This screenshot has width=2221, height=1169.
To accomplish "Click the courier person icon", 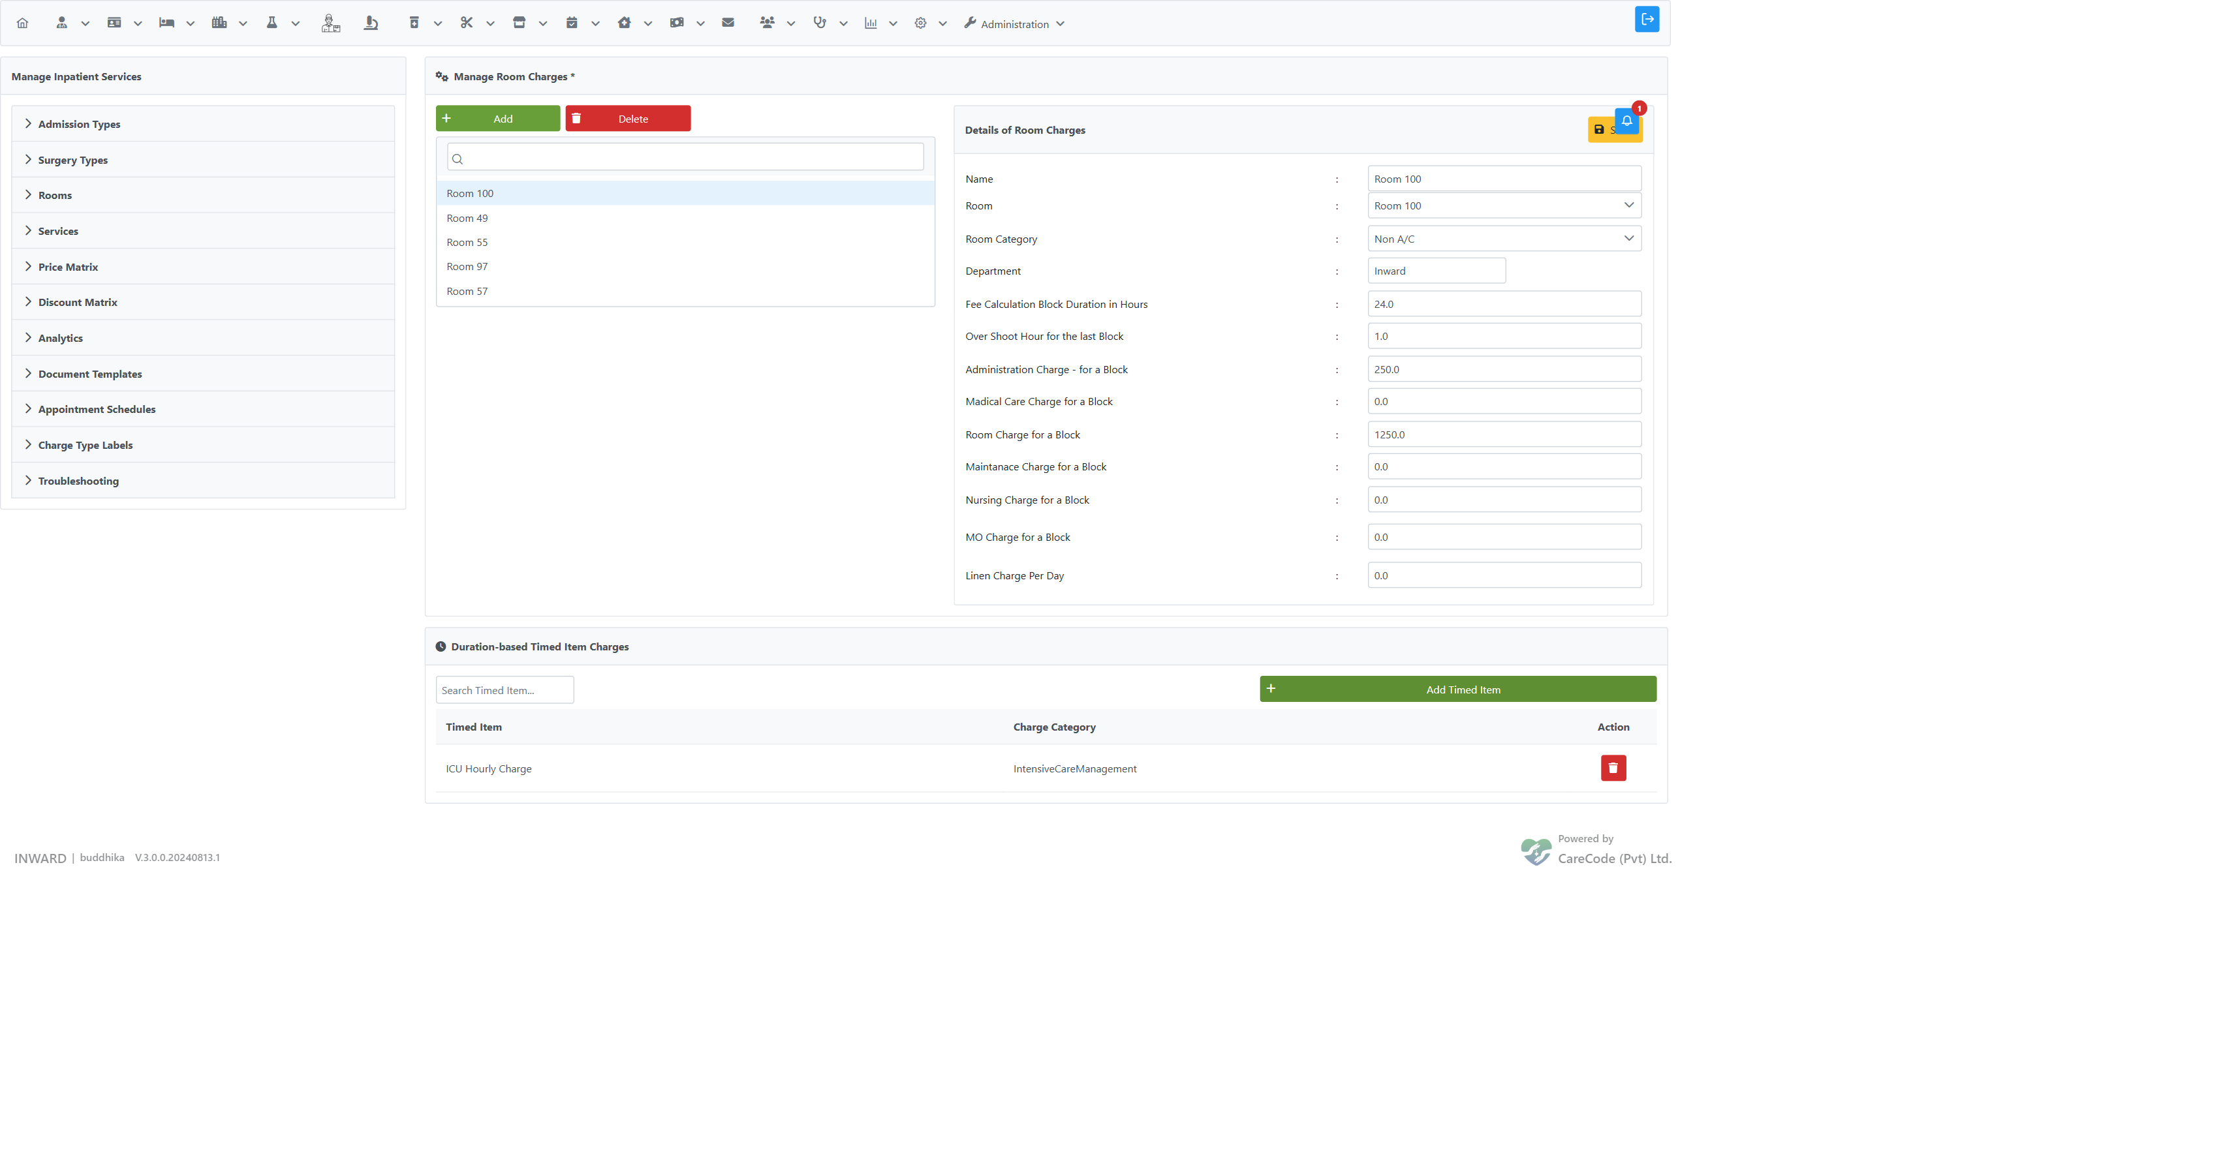I will 331,23.
